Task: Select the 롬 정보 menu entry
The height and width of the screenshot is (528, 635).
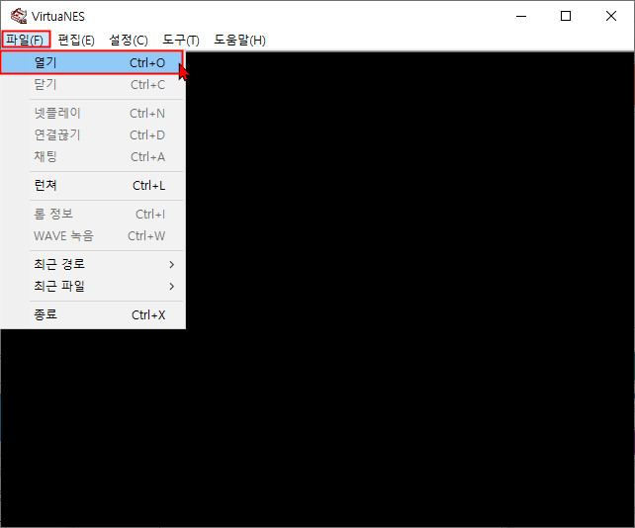Action: 92,214
